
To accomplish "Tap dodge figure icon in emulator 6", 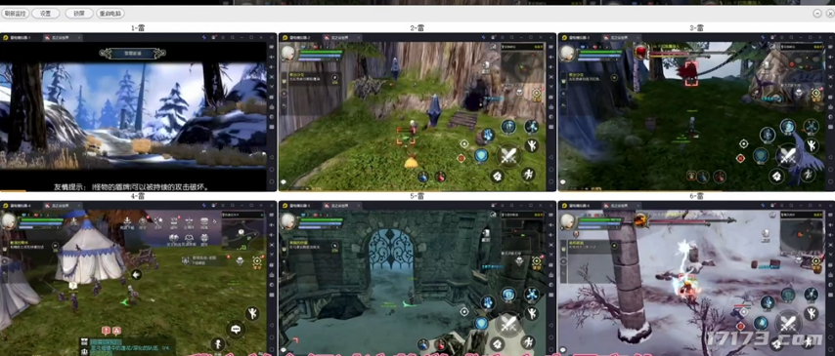I will coord(811,312).
